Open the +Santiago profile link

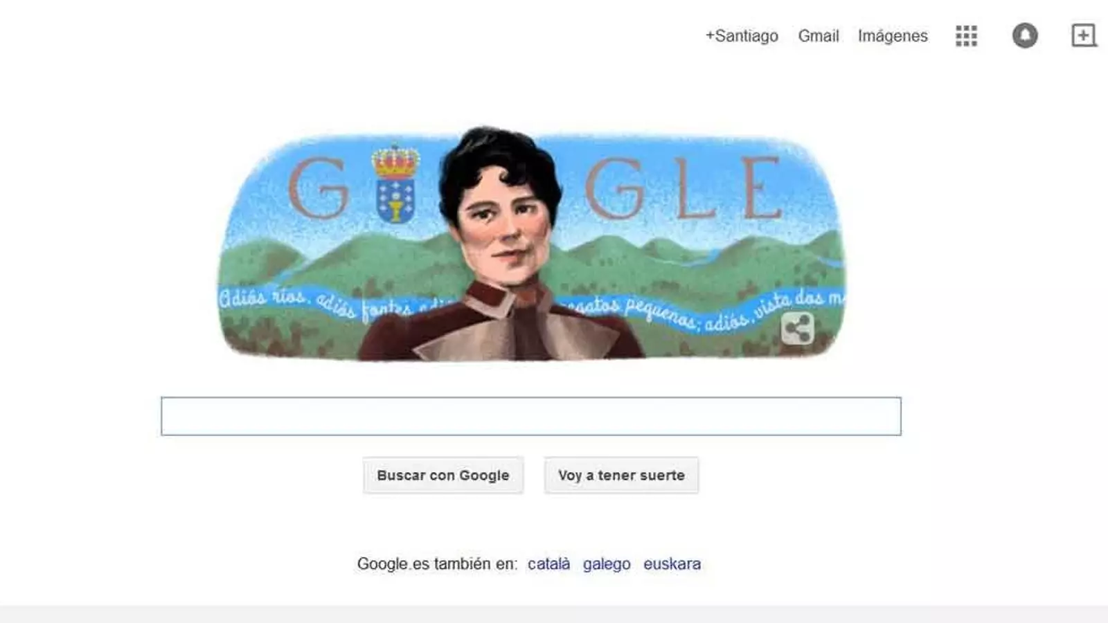(742, 36)
